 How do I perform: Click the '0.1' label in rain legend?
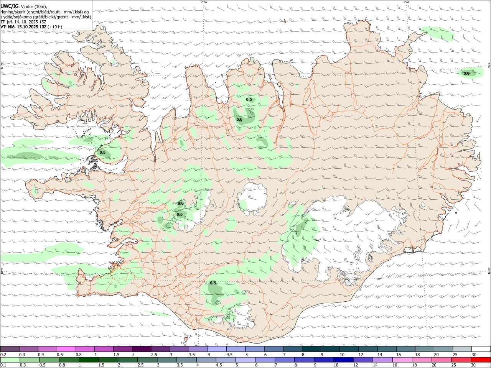tap(3, 365)
